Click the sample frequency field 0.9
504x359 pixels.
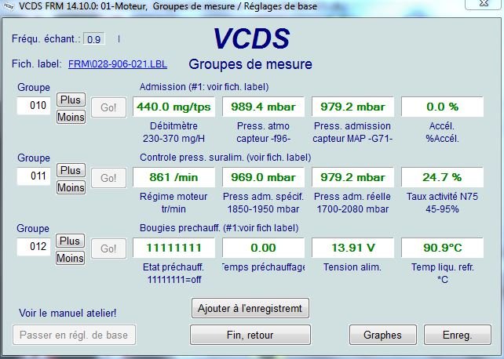click(94, 39)
